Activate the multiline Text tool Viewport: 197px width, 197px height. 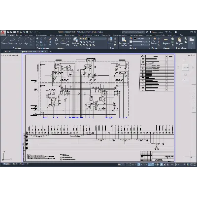pyautogui.click(x=57, y=41)
